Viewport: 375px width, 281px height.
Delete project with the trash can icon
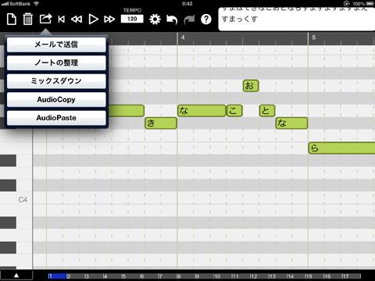point(27,20)
